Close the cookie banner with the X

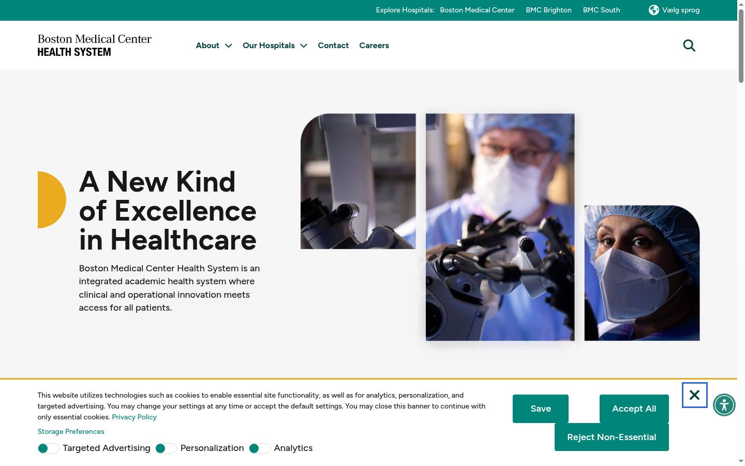point(694,395)
